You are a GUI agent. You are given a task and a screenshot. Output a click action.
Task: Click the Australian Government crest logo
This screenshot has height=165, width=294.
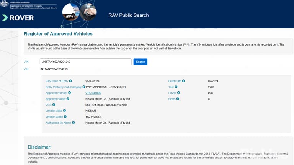[x=4, y=3]
